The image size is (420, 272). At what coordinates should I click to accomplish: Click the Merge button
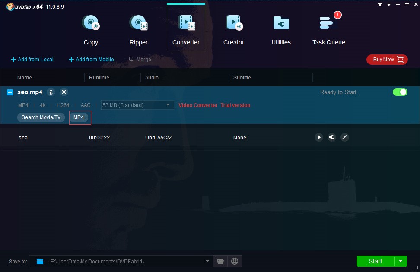pyautogui.click(x=140, y=60)
